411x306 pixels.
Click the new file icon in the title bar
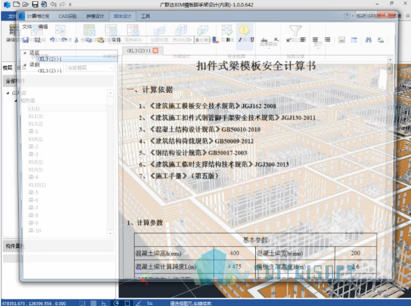pyautogui.click(x=16, y=4)
